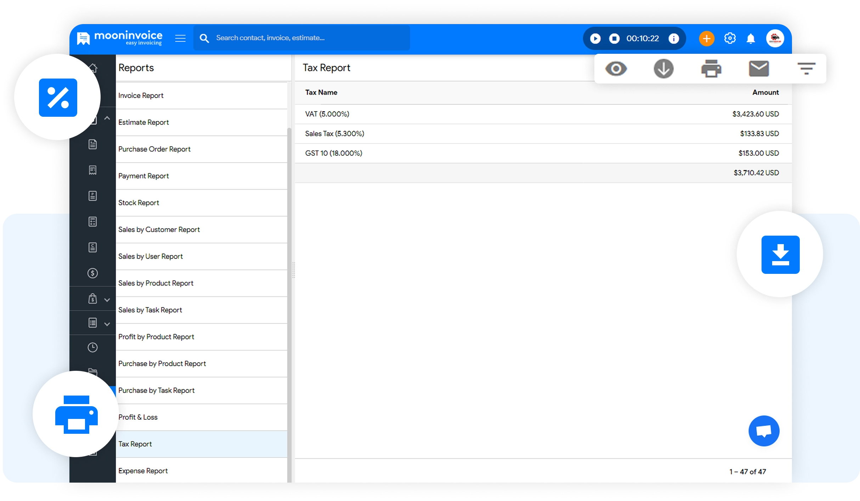
Task: Open the filter options icon
Action: [807, 69]
